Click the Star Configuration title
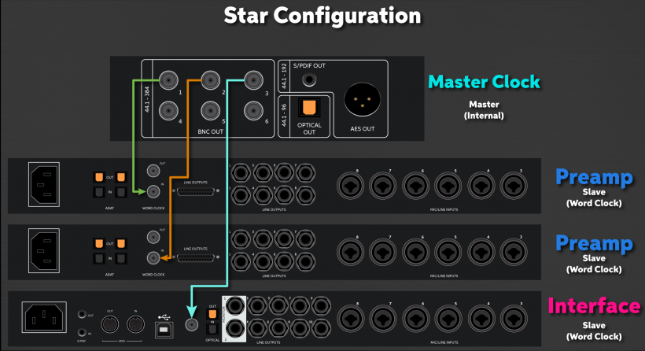 coord(322,16)
